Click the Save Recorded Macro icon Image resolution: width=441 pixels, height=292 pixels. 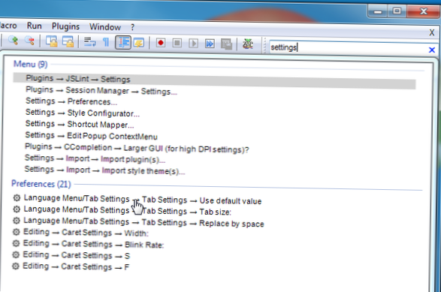point(226,44)
